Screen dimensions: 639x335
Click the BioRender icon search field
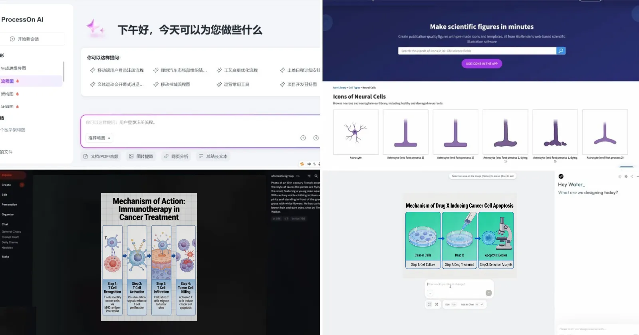[477, 51]
